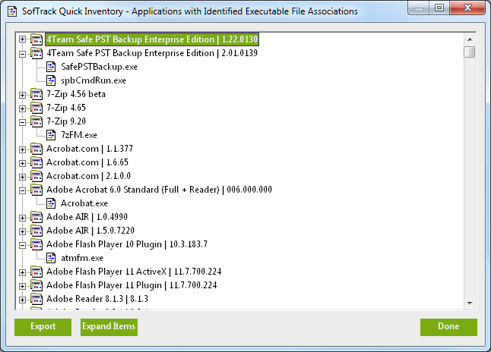
Task: Click the folder icon for Adobe Flash Player 10 Plugin
Action: point(36,244)
